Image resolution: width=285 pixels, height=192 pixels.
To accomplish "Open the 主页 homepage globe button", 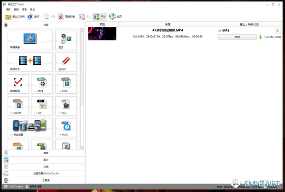I will pyautogui.click(x=115, y=17).
